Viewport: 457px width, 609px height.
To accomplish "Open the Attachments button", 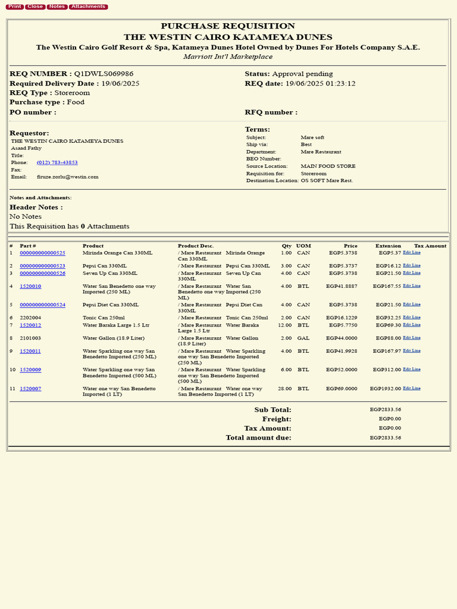I will point(88,7).
